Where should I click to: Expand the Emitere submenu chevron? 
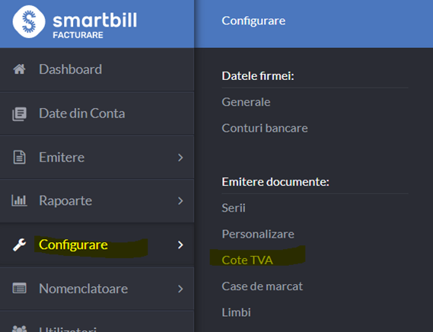180,158
